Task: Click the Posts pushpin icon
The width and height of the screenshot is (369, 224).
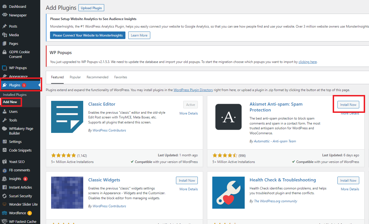Action: [4, 26]
